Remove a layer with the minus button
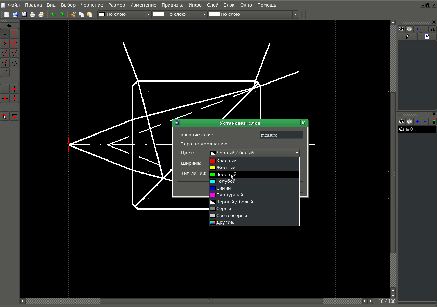Viewport: 437px width, 307px height. [424, 121]
